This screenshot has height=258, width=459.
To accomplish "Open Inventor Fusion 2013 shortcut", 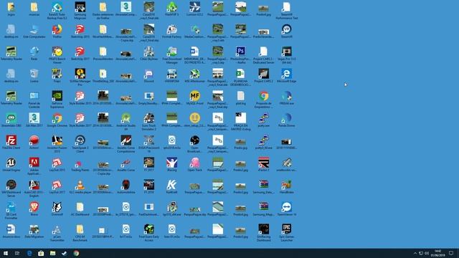I will click(x=57, y=140).
